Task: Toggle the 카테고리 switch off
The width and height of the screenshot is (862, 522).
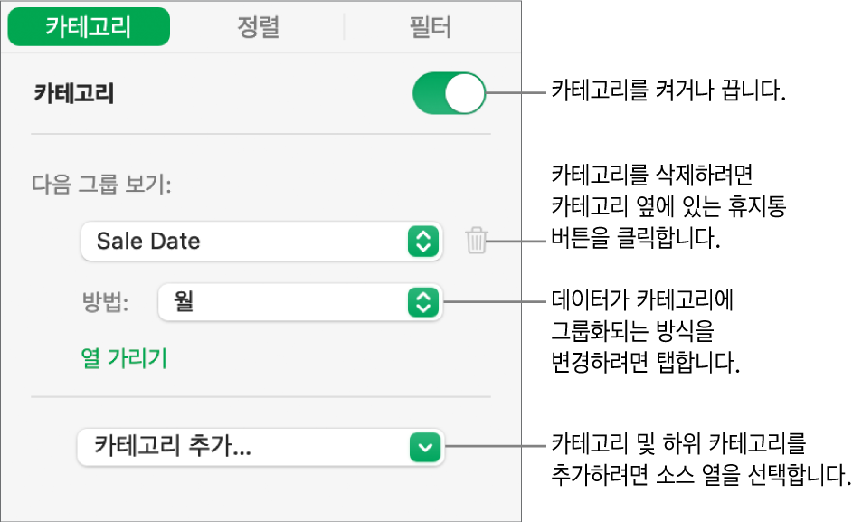Action: (450, 93)
